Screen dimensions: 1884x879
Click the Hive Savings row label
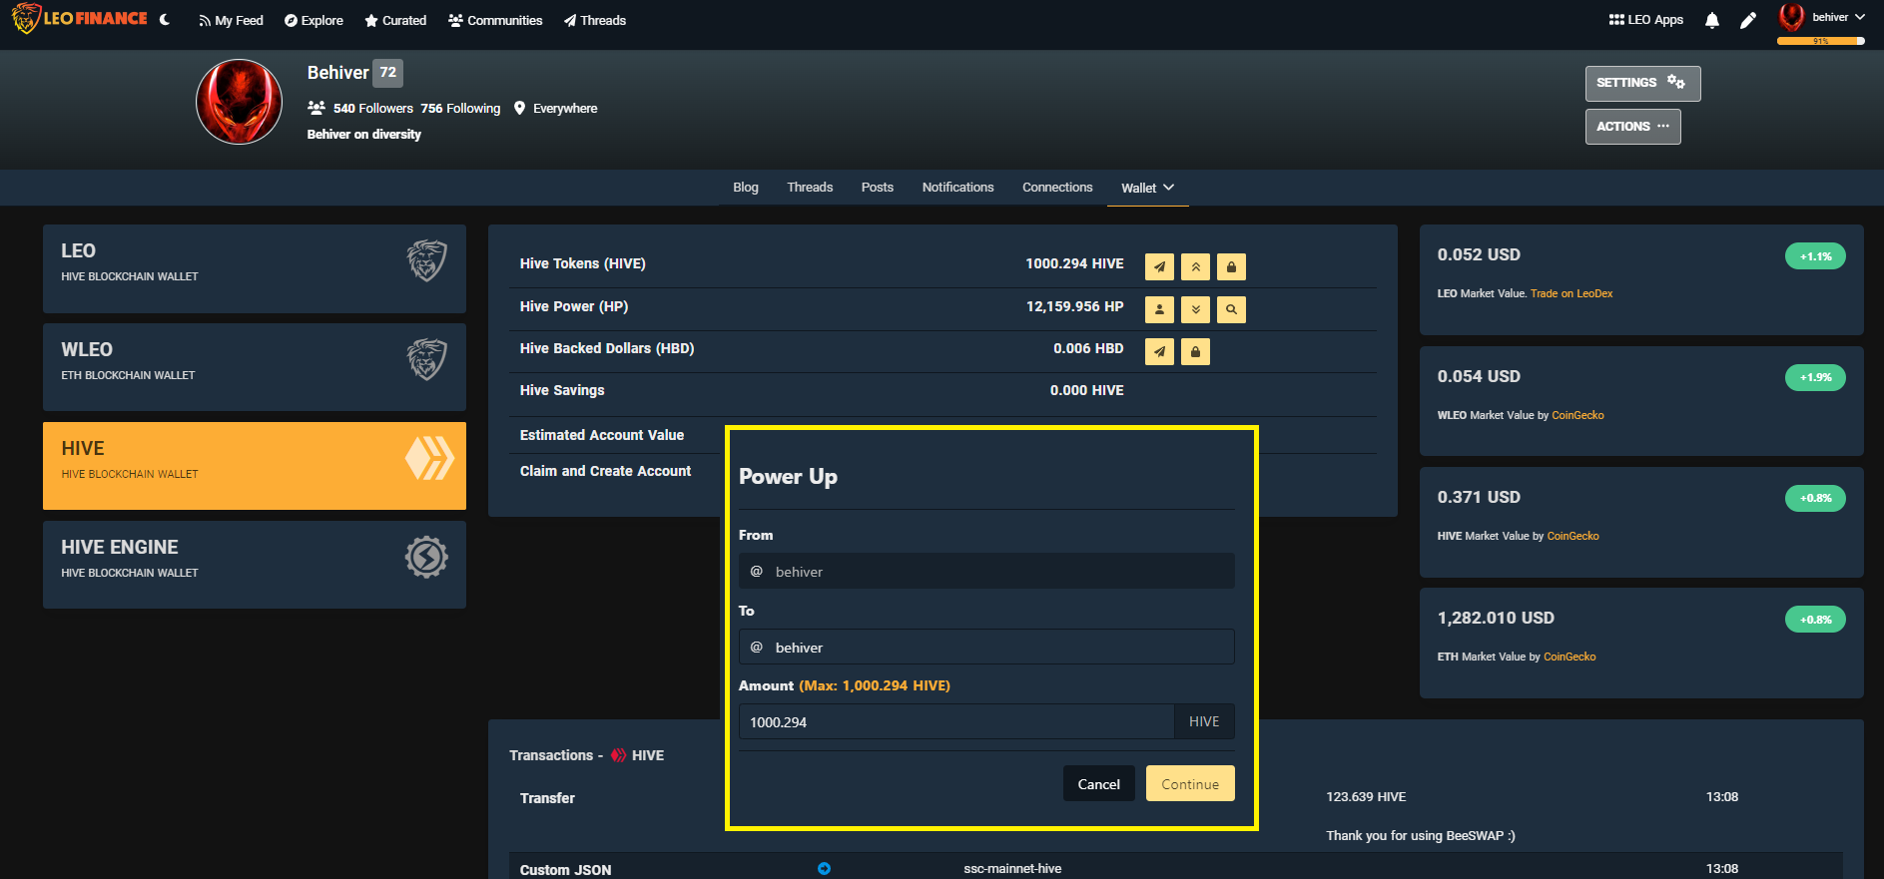point(562,390)
